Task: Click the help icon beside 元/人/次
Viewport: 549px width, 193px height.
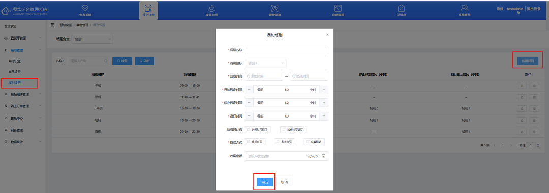Action: tap(323, 156)
